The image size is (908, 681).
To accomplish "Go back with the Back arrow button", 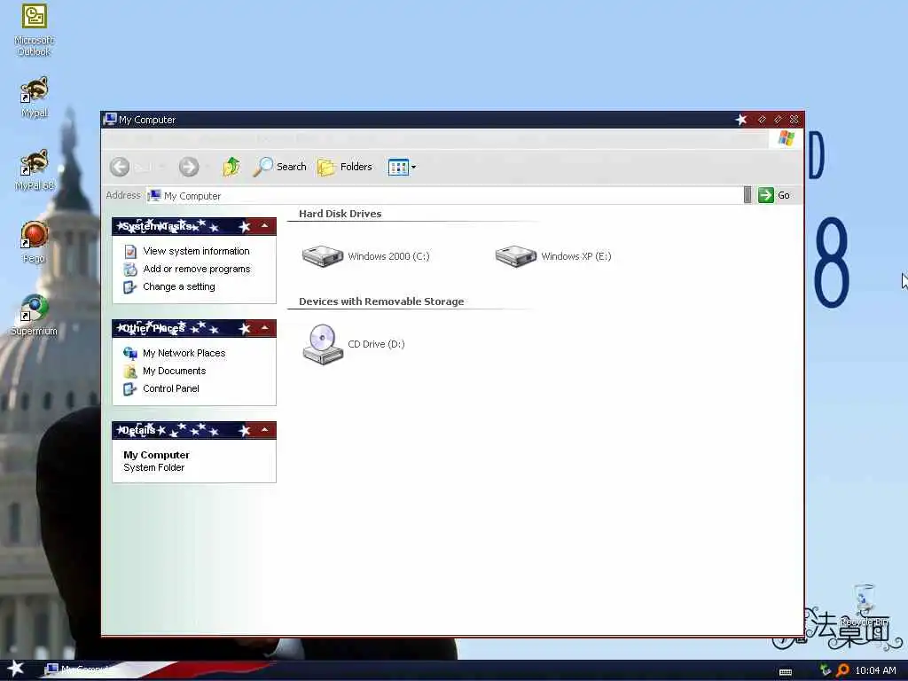I will (x=120, y=167).
